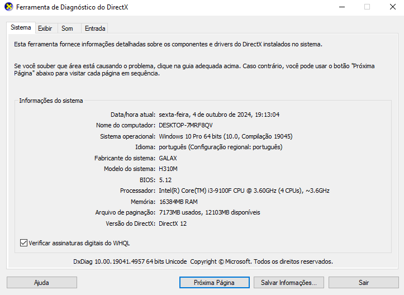Toggle the WHQL digital signatures checkbox
The image size is (404, 295).
[23, 243]
